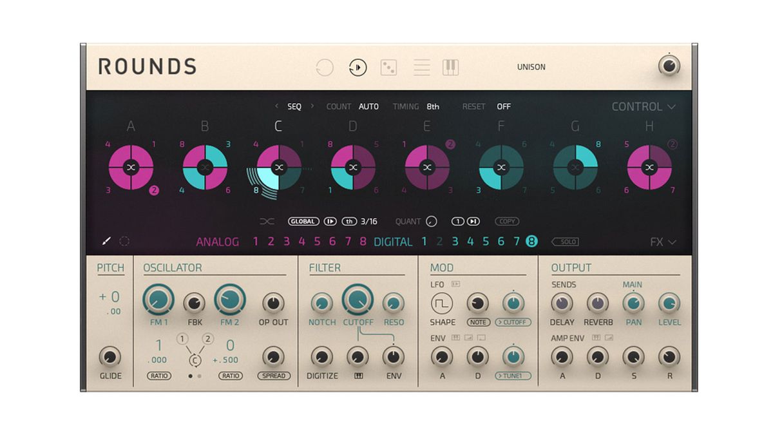Select the dotted circle tool
This screenshot has width=773, height=435.
click(124, 241)
